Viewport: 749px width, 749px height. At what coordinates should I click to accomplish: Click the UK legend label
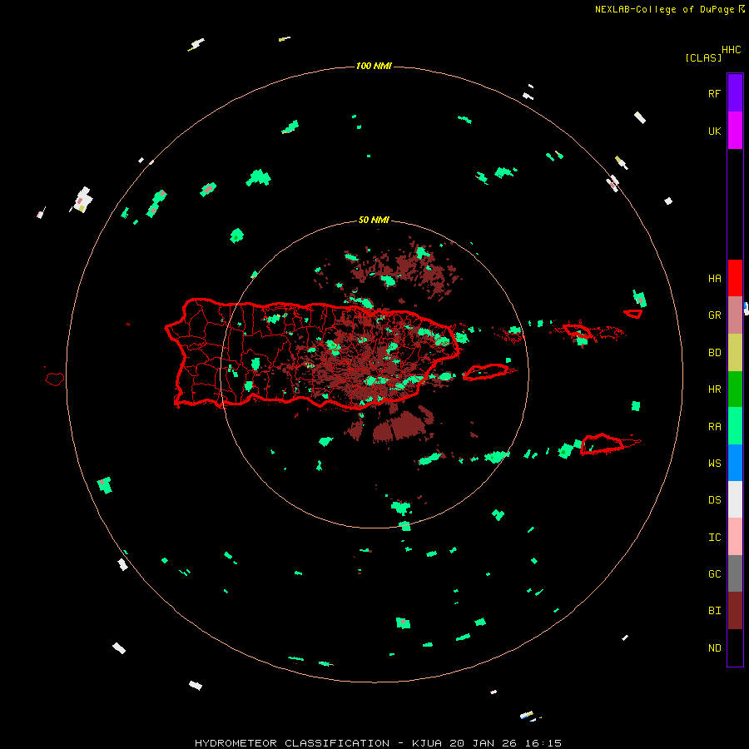pos(714,131)
